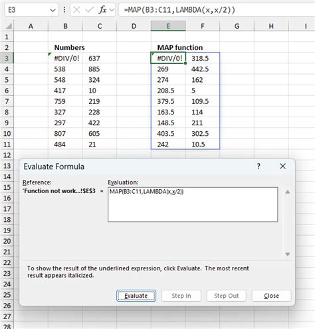Viewport: 315px width, 329px height.
Task: Click the three-dot handle beside Name Box
Action: pyautogui.click(x=64, y=10)
